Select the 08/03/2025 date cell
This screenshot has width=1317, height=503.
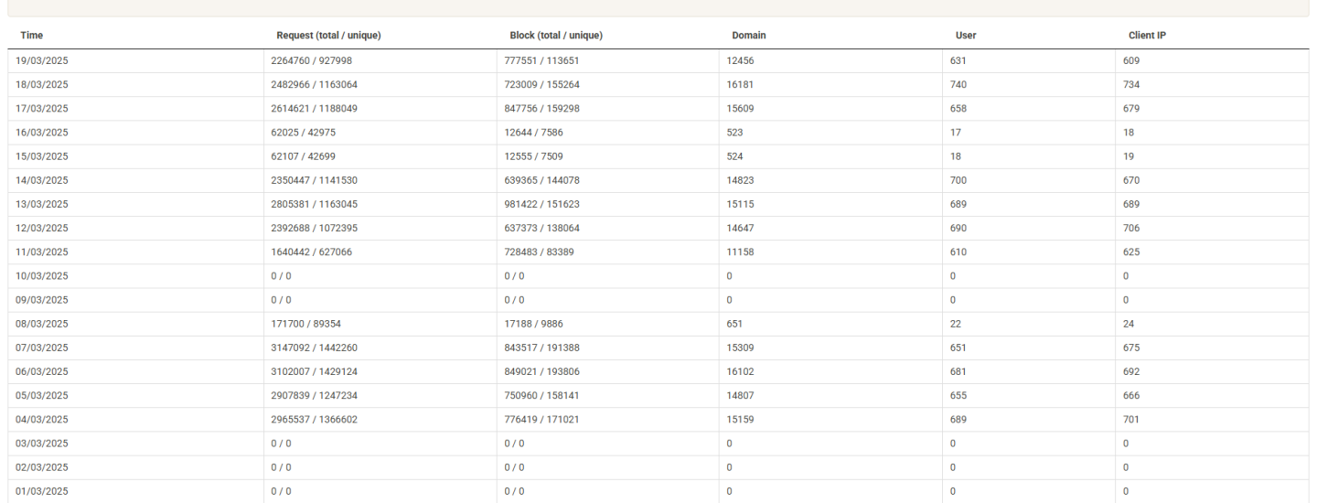[42, 324]
